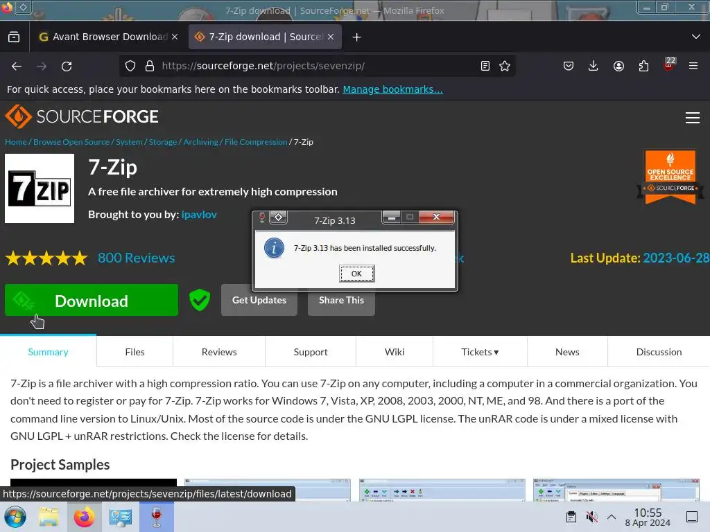Click the Wine glass taskbar icon
This screenshot has width=710, height=532.
[157, 517]
